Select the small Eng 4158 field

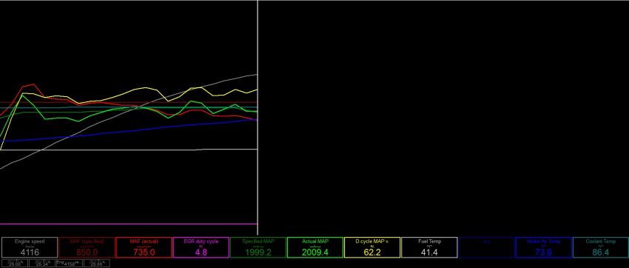coord(69,263)
